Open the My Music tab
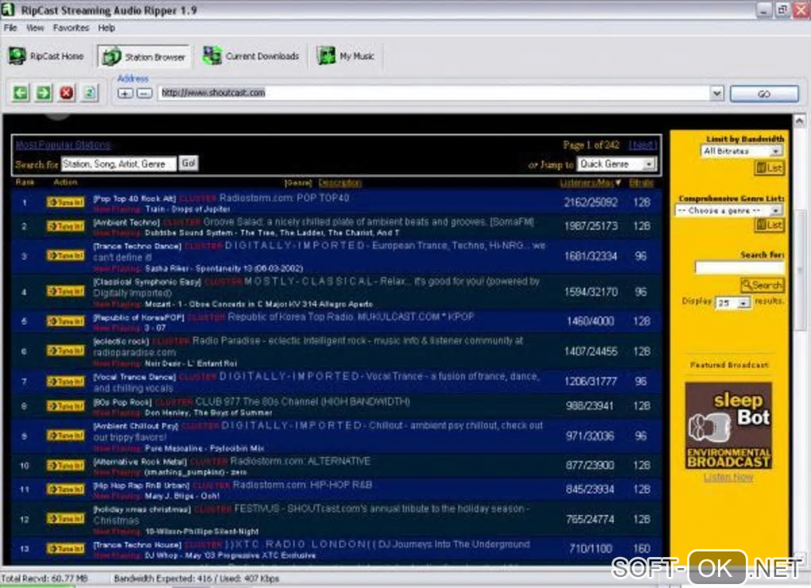The width and height of the screenshot is (811, 588). pyautogui.click(x=346, y=56)
